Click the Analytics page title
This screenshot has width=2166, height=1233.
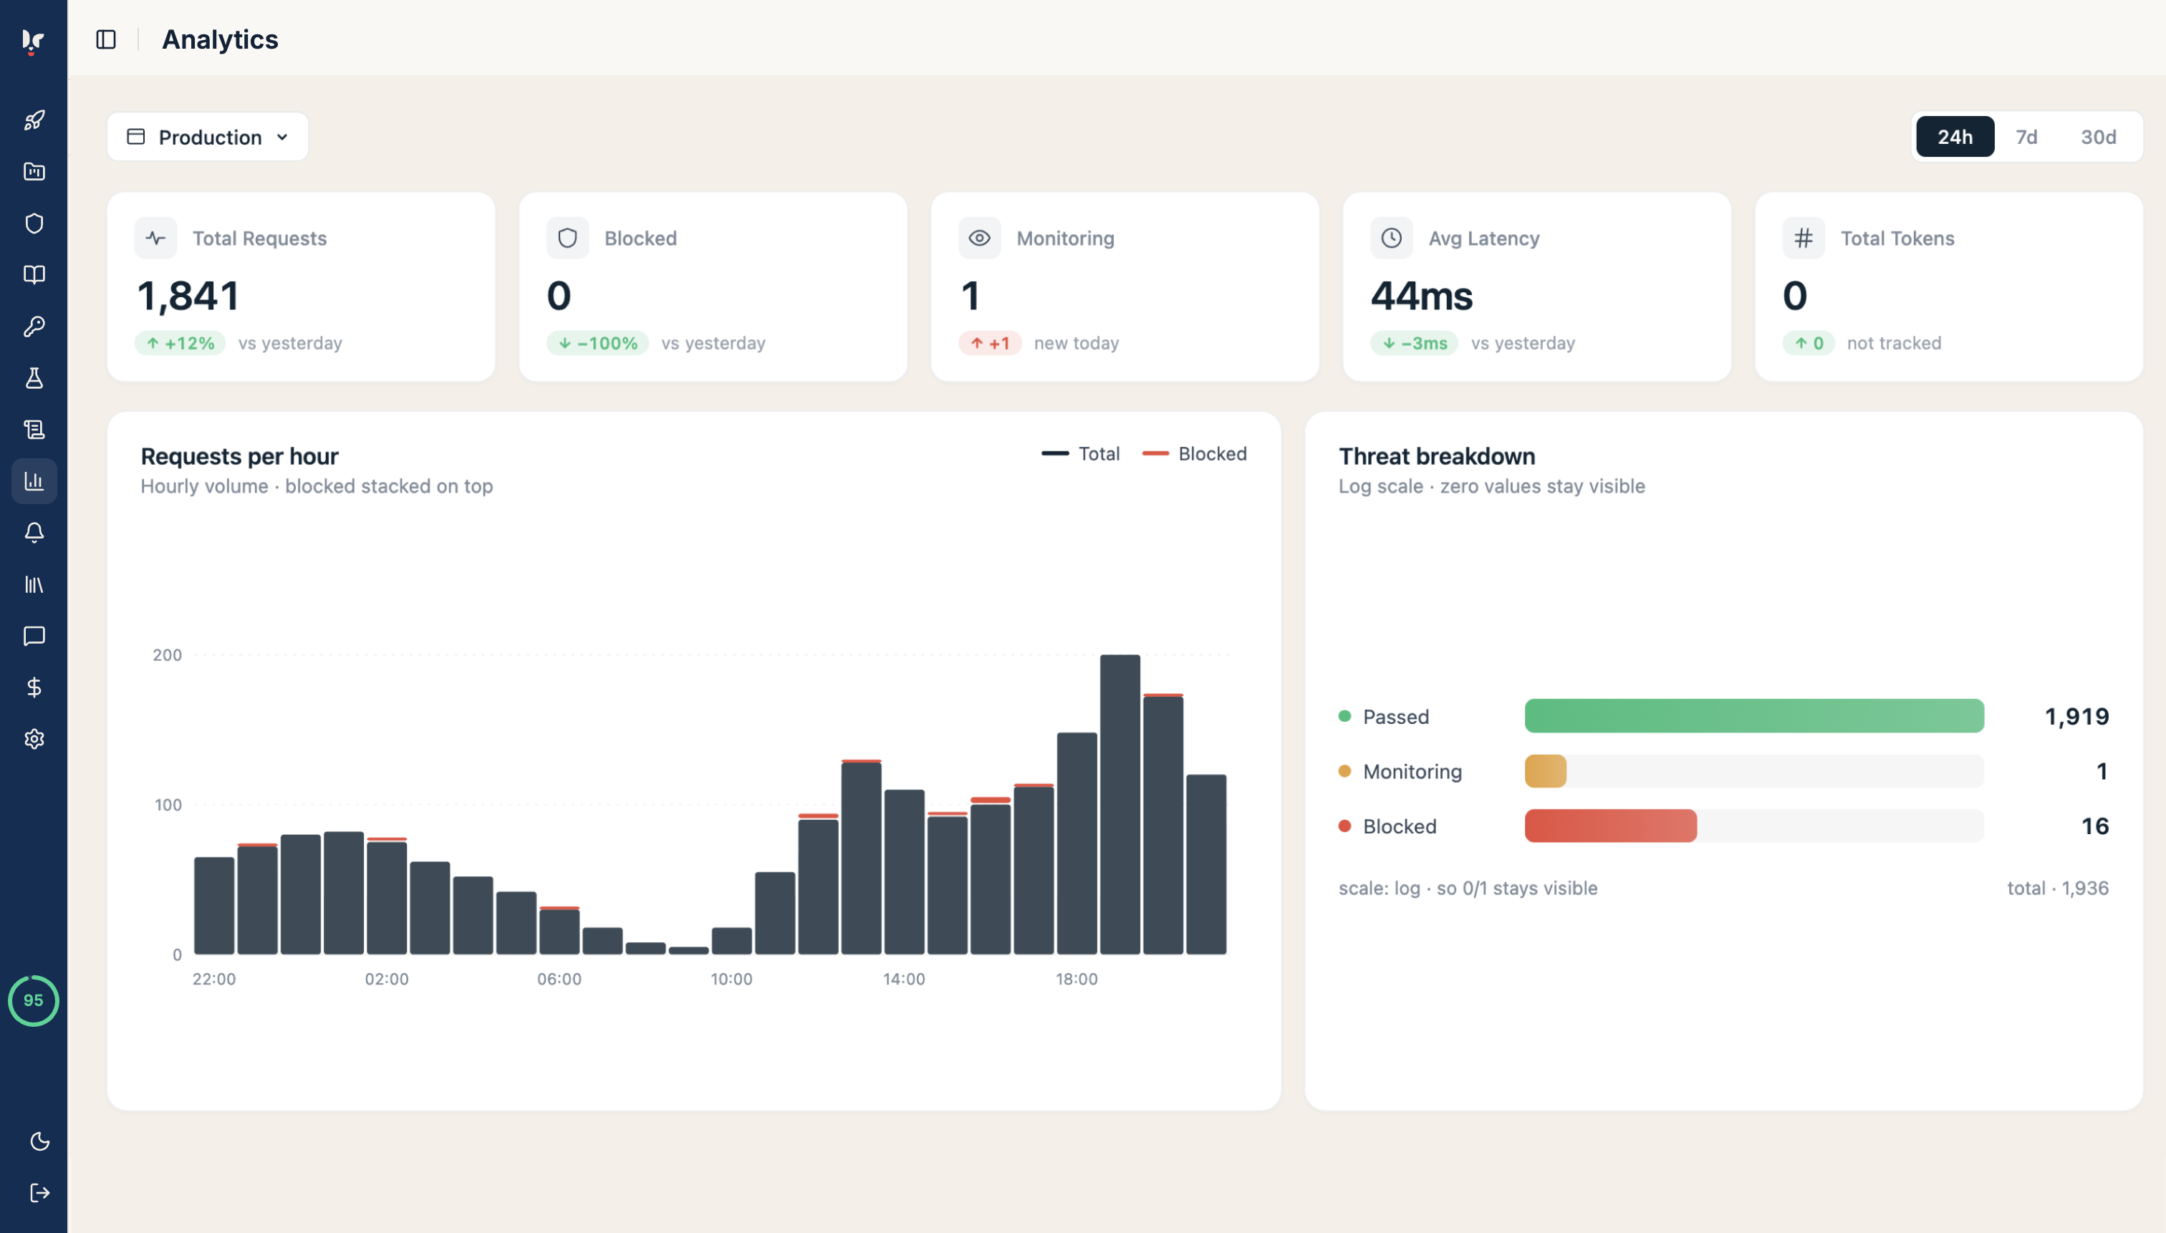(x=220, y=40)
